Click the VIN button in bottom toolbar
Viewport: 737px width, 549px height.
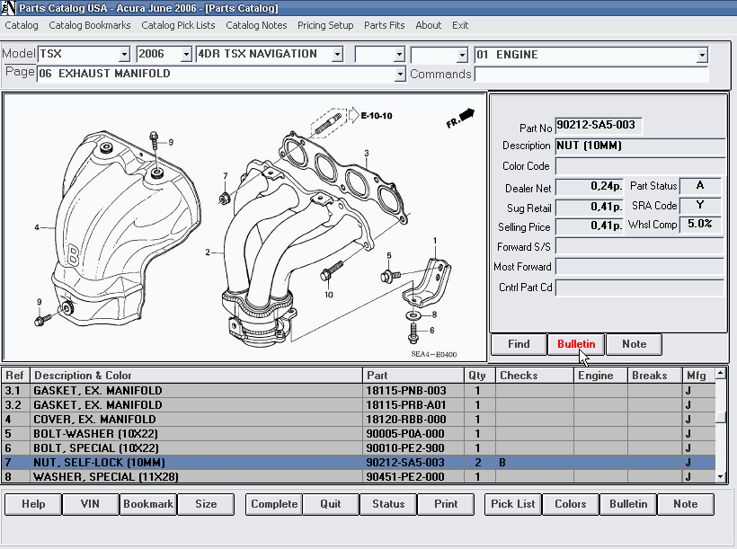[90, 504]
